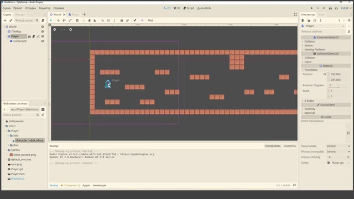Add a new node with plus icon
The height and width of the screenshot is (199, 354).
tap(5, 20)
